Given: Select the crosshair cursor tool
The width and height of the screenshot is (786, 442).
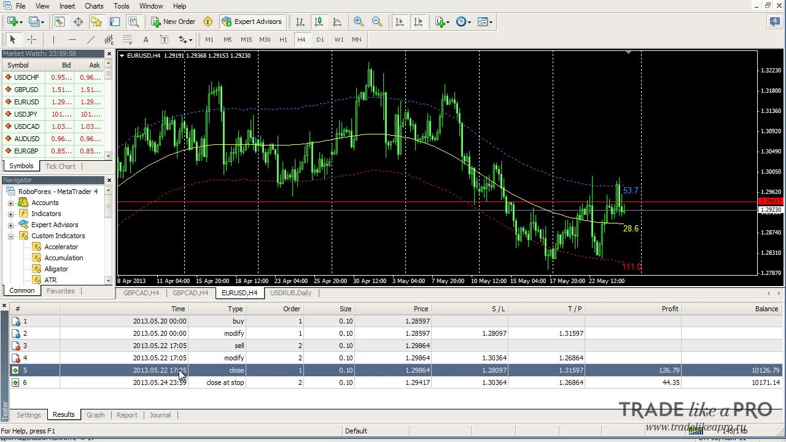Looking at the screenshot, I should coord(31,39).
